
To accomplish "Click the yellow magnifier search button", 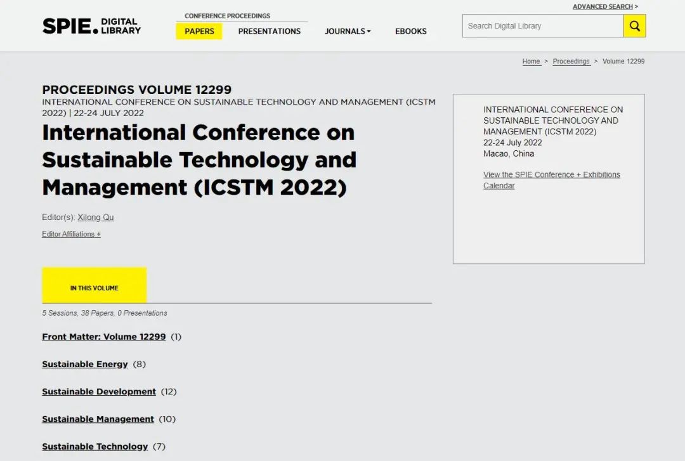I will 634,26.
